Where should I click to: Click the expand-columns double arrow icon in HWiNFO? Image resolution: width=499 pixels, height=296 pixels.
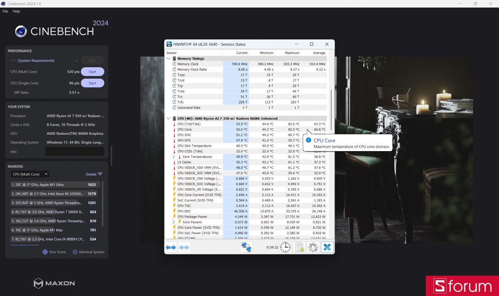[x=171, y=247]
